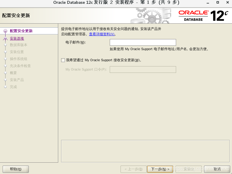Click the 先决条件检查 step label
The height and width of the screenshot is (174, 232).
[x=20, y=66]
